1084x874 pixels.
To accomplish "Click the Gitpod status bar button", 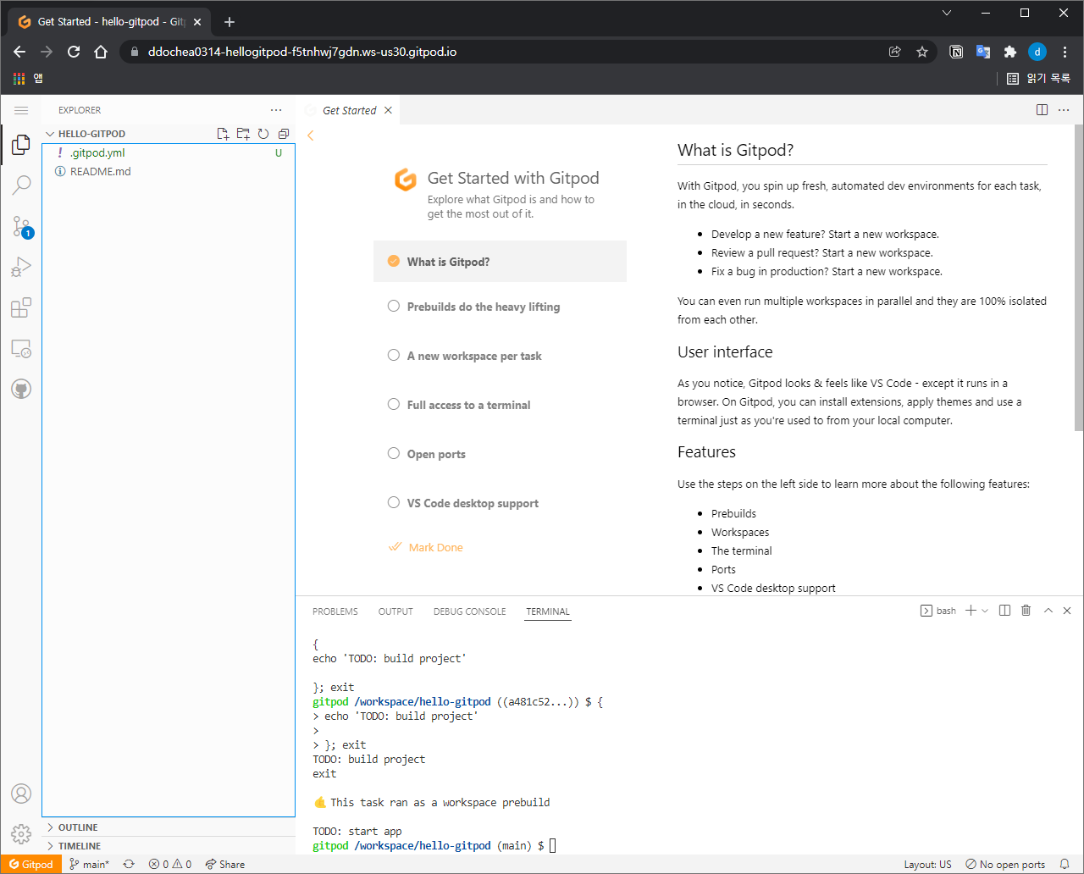I will pyautogui.click(x=31, y=865).
